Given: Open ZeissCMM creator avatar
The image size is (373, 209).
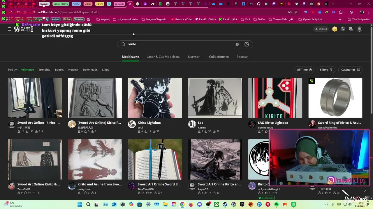Looking at the screenshot, I should [x=12, y=186].
